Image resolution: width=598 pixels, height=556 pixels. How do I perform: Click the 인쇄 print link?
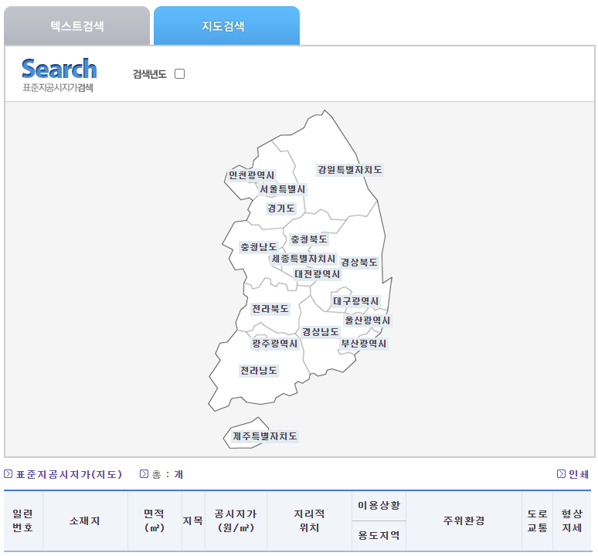pos(579,474)
